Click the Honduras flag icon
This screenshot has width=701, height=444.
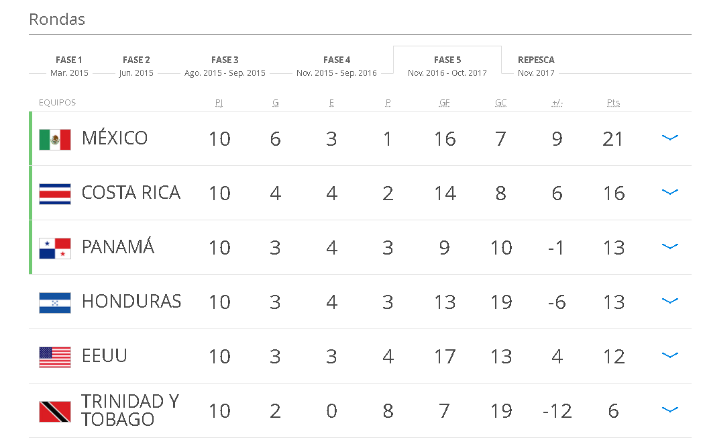pos(55,302)
